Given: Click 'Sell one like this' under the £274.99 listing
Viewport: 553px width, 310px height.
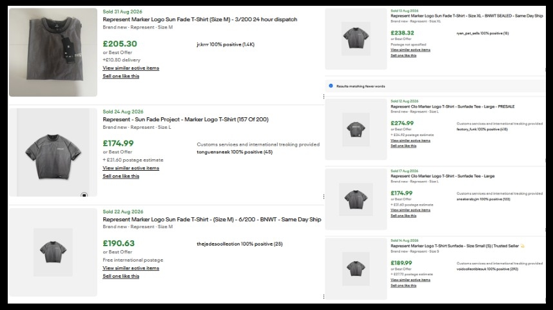Looking at the screenshot, I should pyautogui.click(x=403, y=146).
